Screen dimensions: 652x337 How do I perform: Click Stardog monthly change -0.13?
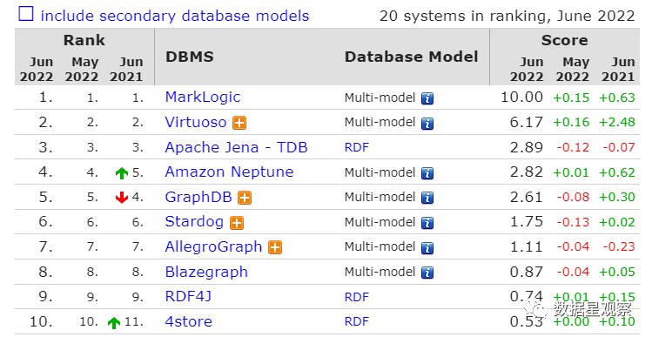click(574, 222)
